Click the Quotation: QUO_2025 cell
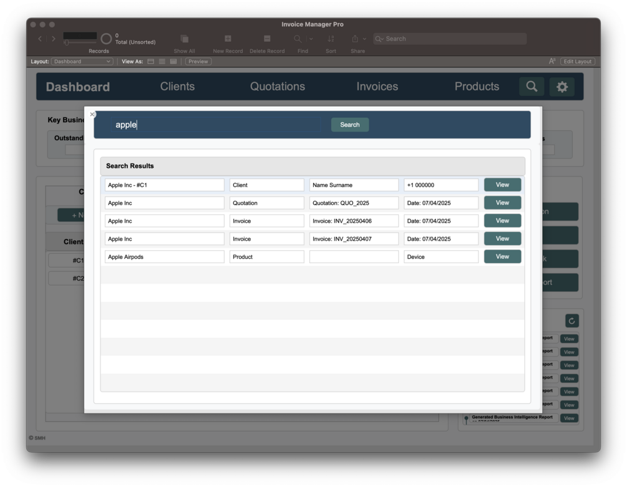The image size is (627, 487). [x=354, y=203]
